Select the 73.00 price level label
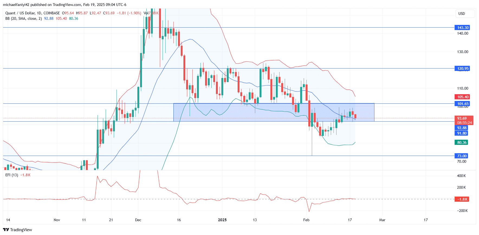 [x=461, y=156]
